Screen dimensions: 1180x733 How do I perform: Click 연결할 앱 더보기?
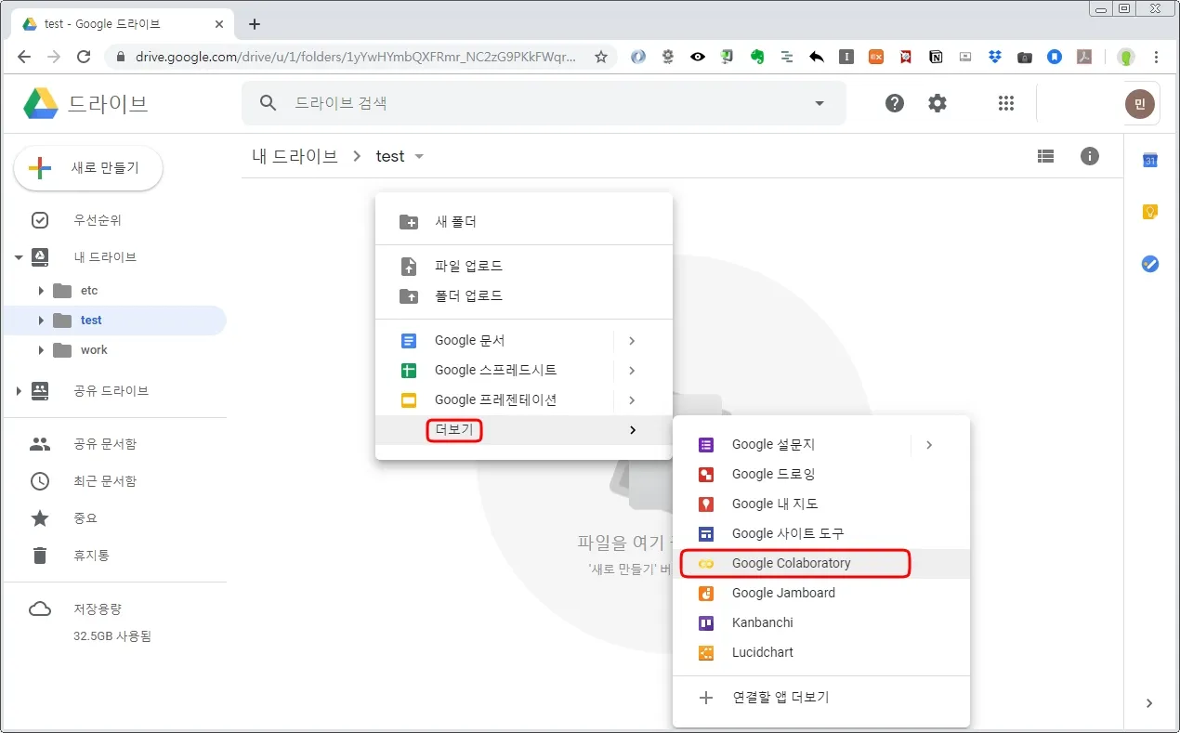821,698
